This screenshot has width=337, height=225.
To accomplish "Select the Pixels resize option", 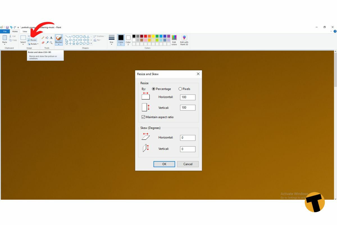I will tap(180, 89).
